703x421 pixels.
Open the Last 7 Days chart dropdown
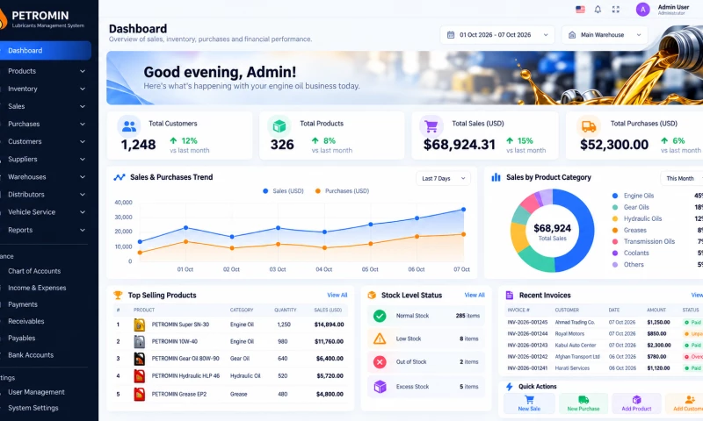point(444,179)
